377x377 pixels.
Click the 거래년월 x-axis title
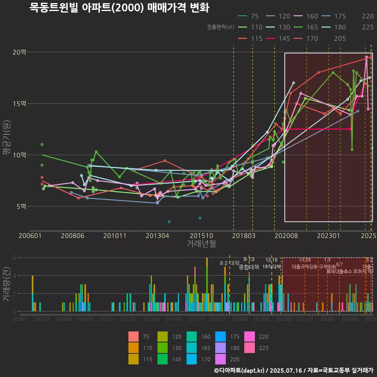[201, 243]
